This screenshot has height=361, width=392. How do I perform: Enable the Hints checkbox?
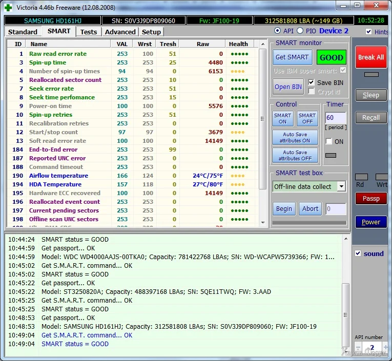369,32
